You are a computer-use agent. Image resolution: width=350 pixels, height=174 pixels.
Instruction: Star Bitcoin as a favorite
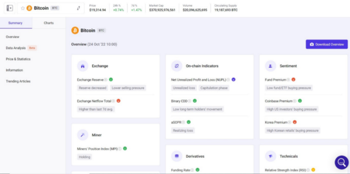23,8
